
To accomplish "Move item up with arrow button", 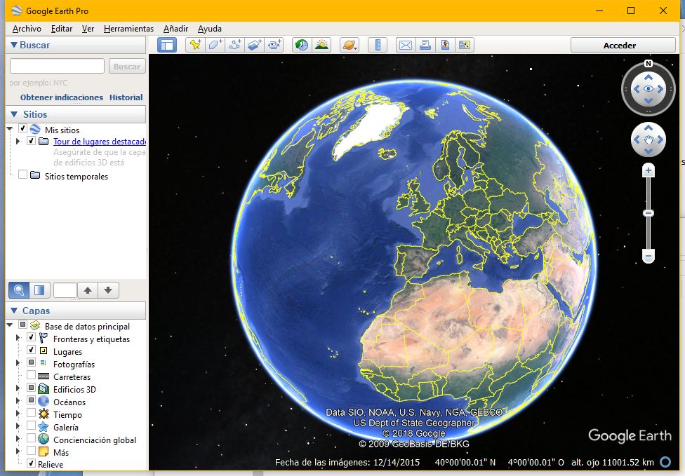I will click(x=88, y=290).
